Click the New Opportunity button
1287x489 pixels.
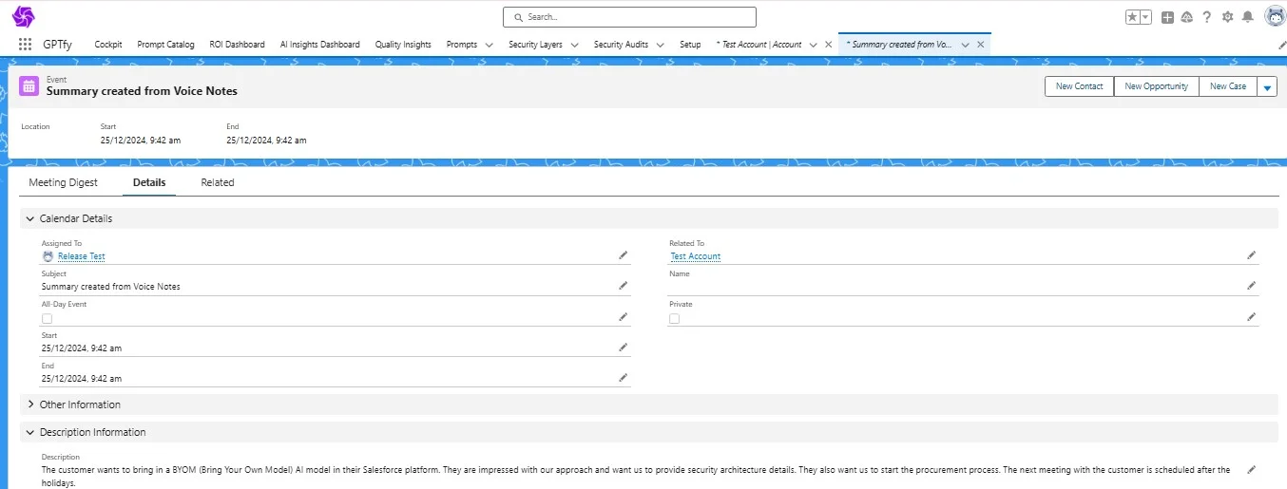click(1156, 86)
